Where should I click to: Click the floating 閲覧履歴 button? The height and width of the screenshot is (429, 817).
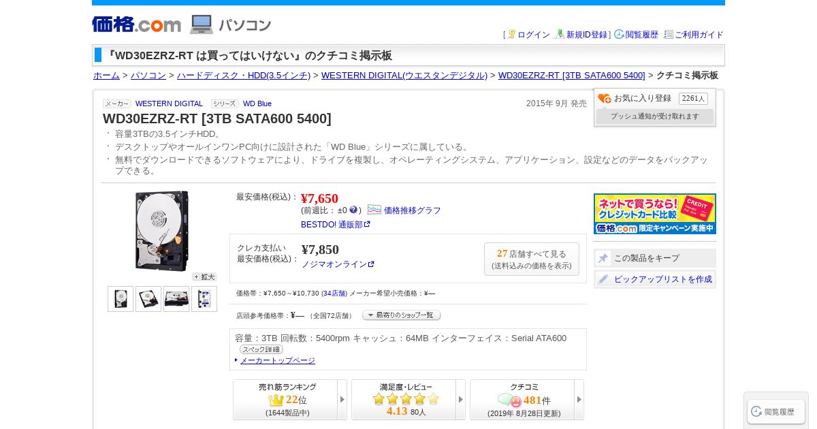776,411
